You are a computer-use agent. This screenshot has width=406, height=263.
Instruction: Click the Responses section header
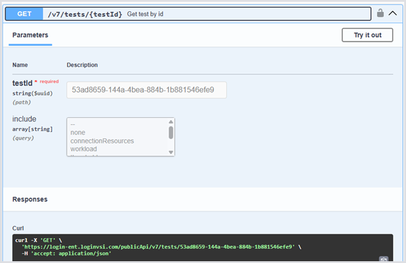30,199
